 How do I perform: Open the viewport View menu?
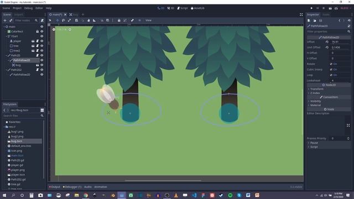click(x=148, y=20)
